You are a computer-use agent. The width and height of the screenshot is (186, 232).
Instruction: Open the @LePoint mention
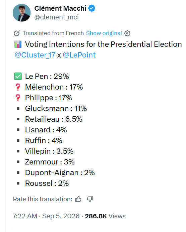[x=79, y=55]
